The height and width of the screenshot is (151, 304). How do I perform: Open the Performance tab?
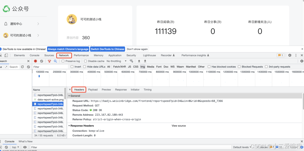[81, 55]
